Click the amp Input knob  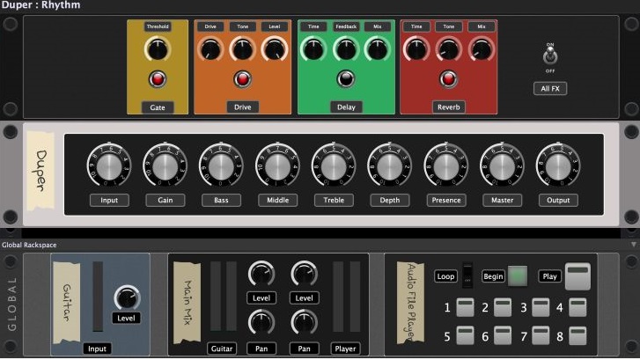(109, 165)
